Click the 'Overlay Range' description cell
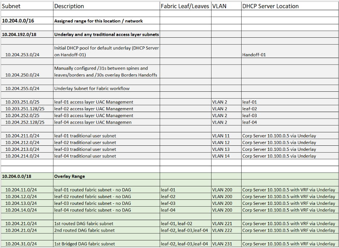The image size is (339, 248). pos(106,176)
